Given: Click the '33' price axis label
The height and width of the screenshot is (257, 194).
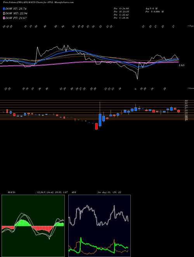Looking at the screenshot, I should pos(186,101).
